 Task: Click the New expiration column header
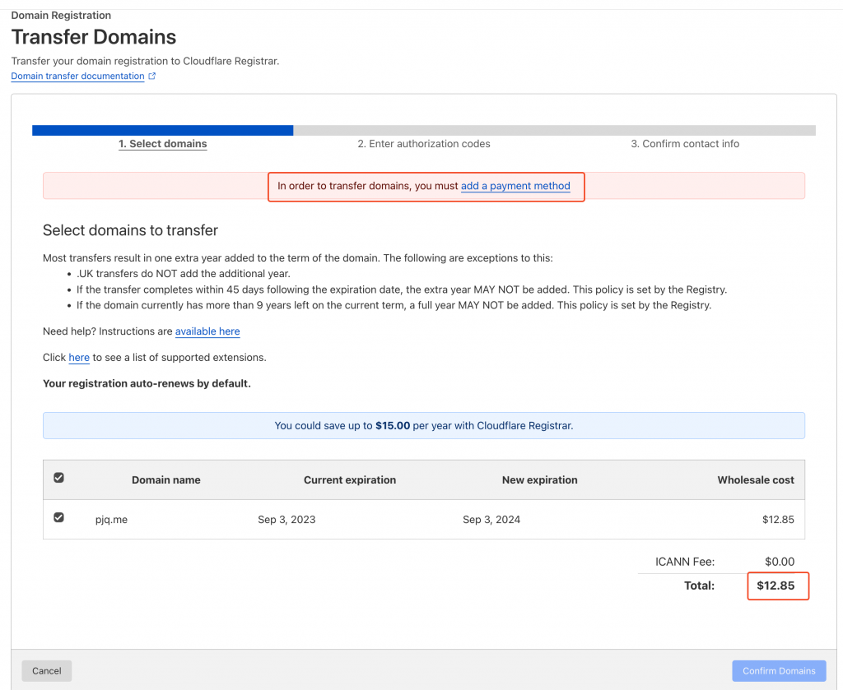point(539,480)
